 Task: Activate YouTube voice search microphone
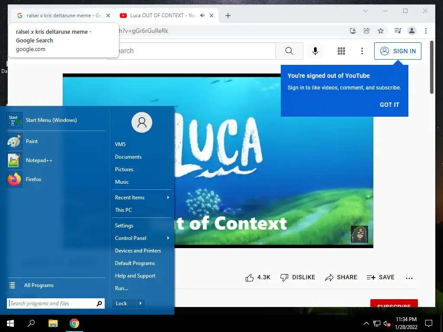click(315, 51)
